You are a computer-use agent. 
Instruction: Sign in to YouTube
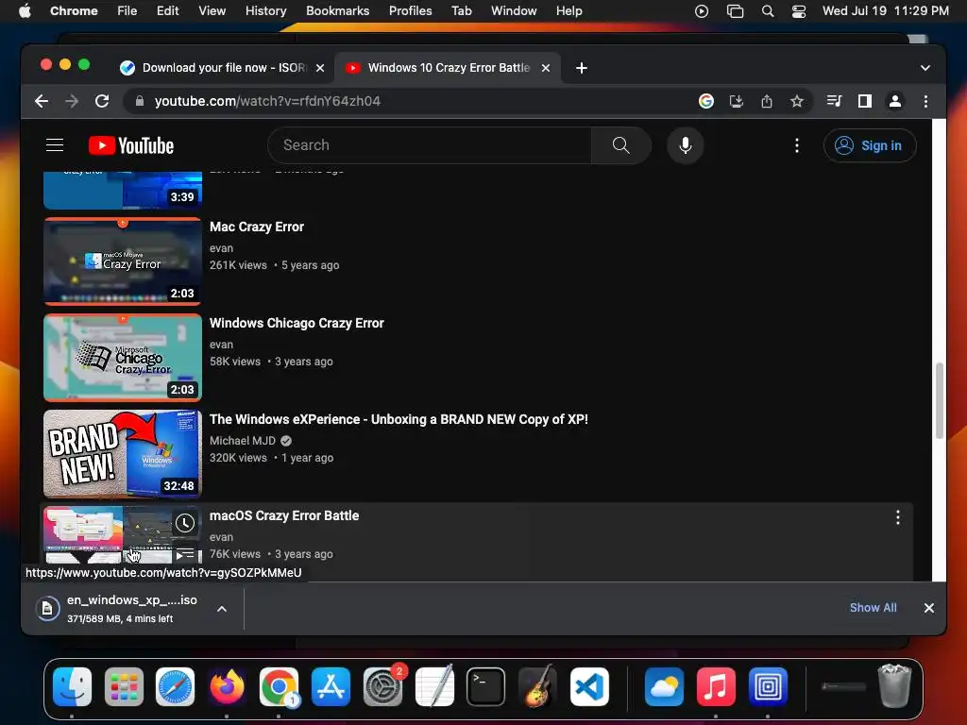click(870, 145)
